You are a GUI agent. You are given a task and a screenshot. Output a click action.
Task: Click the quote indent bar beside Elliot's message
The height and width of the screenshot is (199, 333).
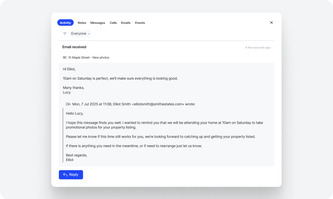click(x=63, y=136)
